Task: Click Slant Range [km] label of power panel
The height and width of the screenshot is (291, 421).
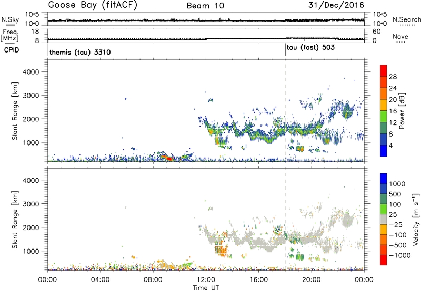Action: pos(15,111)
